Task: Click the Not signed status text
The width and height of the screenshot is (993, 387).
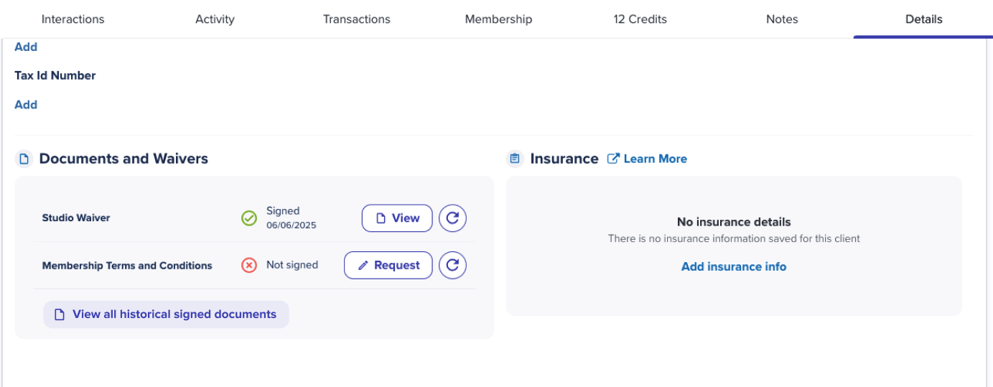Action: 292,265
